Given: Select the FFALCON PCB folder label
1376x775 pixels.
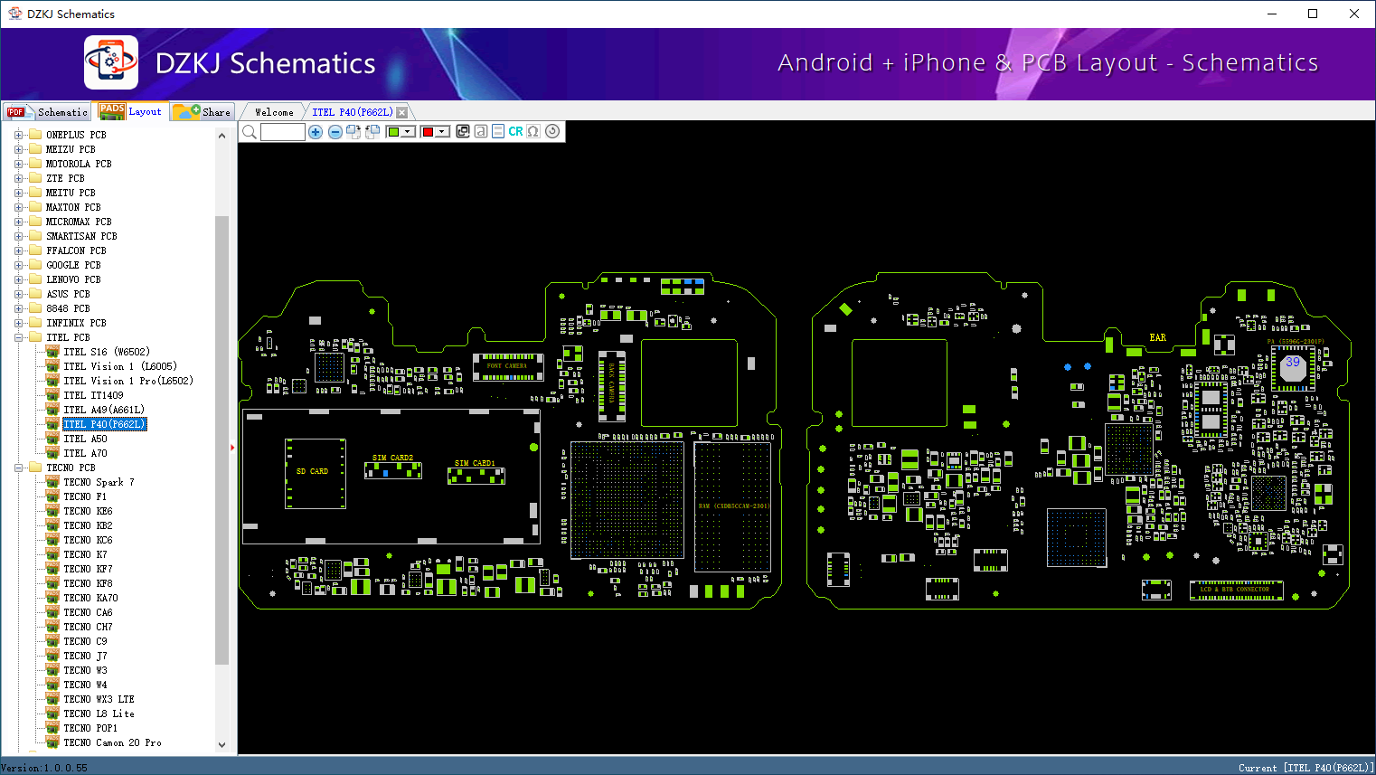Looking at the screenshot, I should pyautogui.click(x=76, y=250).
